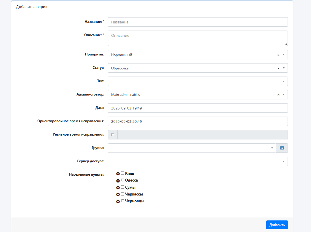The height and width of the screenshot is (232, 311).
Task: Expand the Киев tree node plus icon
Action: 118,174
